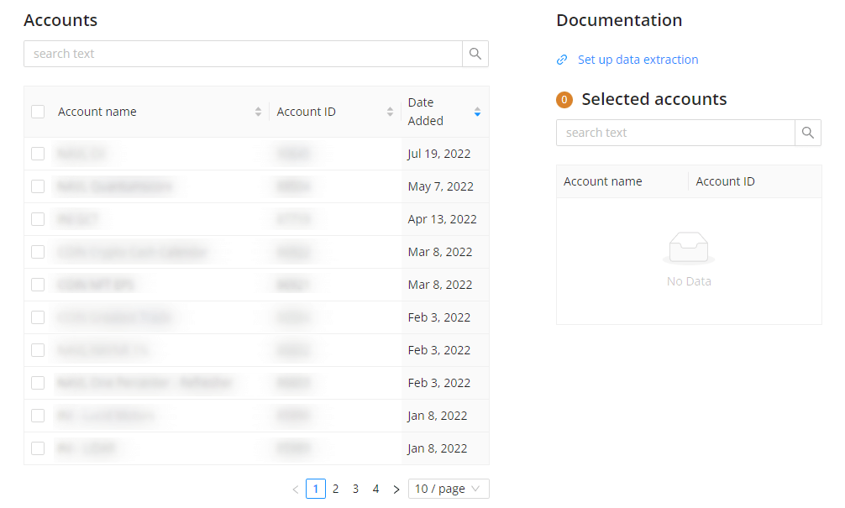845x508 pixels.
Task: Click the search icon in Selected accounts panel
Action: coord(808,132)
